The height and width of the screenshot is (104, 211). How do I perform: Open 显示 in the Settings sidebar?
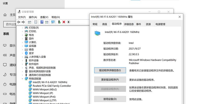[x=9, y=45]
